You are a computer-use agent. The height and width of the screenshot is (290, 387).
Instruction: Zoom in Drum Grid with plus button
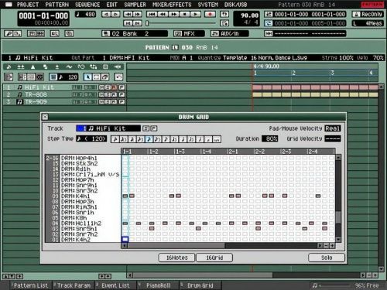pos(332,246)
